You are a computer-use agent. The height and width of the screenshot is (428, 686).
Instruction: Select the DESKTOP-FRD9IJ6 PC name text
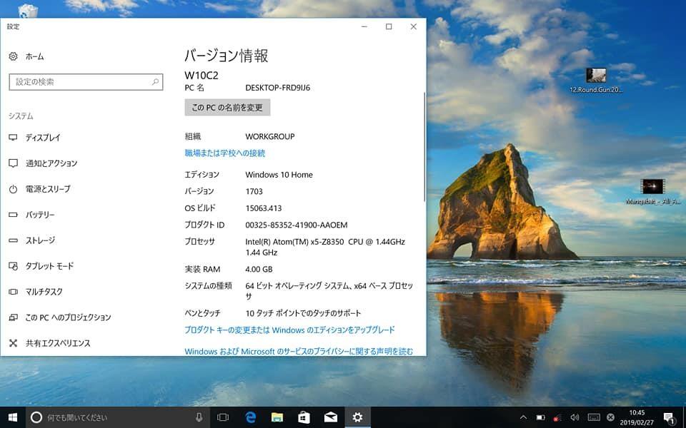[x=278, y=88]
